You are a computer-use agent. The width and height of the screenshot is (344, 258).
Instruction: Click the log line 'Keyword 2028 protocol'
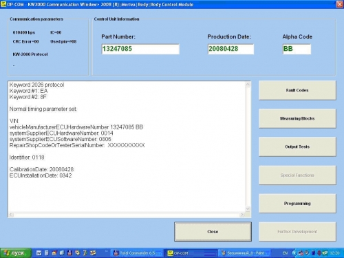coord(36,85)
